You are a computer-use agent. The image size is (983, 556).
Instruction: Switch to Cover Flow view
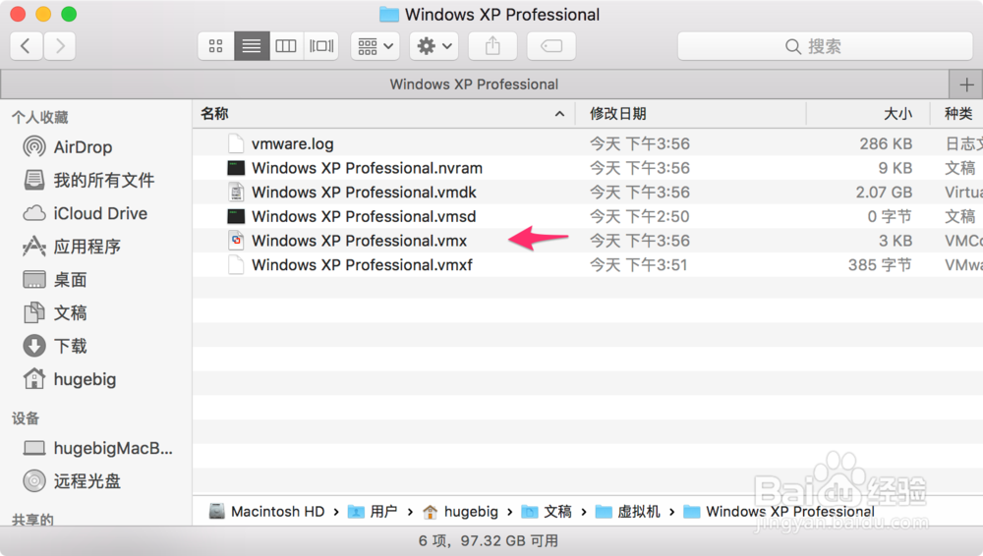(x=321, y=46)
